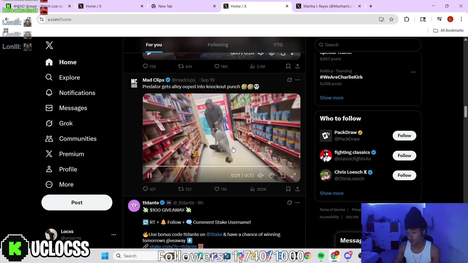Open Chrome extensions puzzle icon
Viewport: 468px width, 263px height.
(407, 19)
